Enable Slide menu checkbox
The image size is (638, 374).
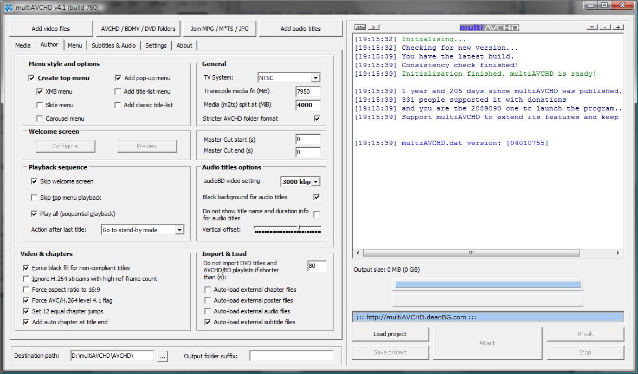tap(40, 105)
